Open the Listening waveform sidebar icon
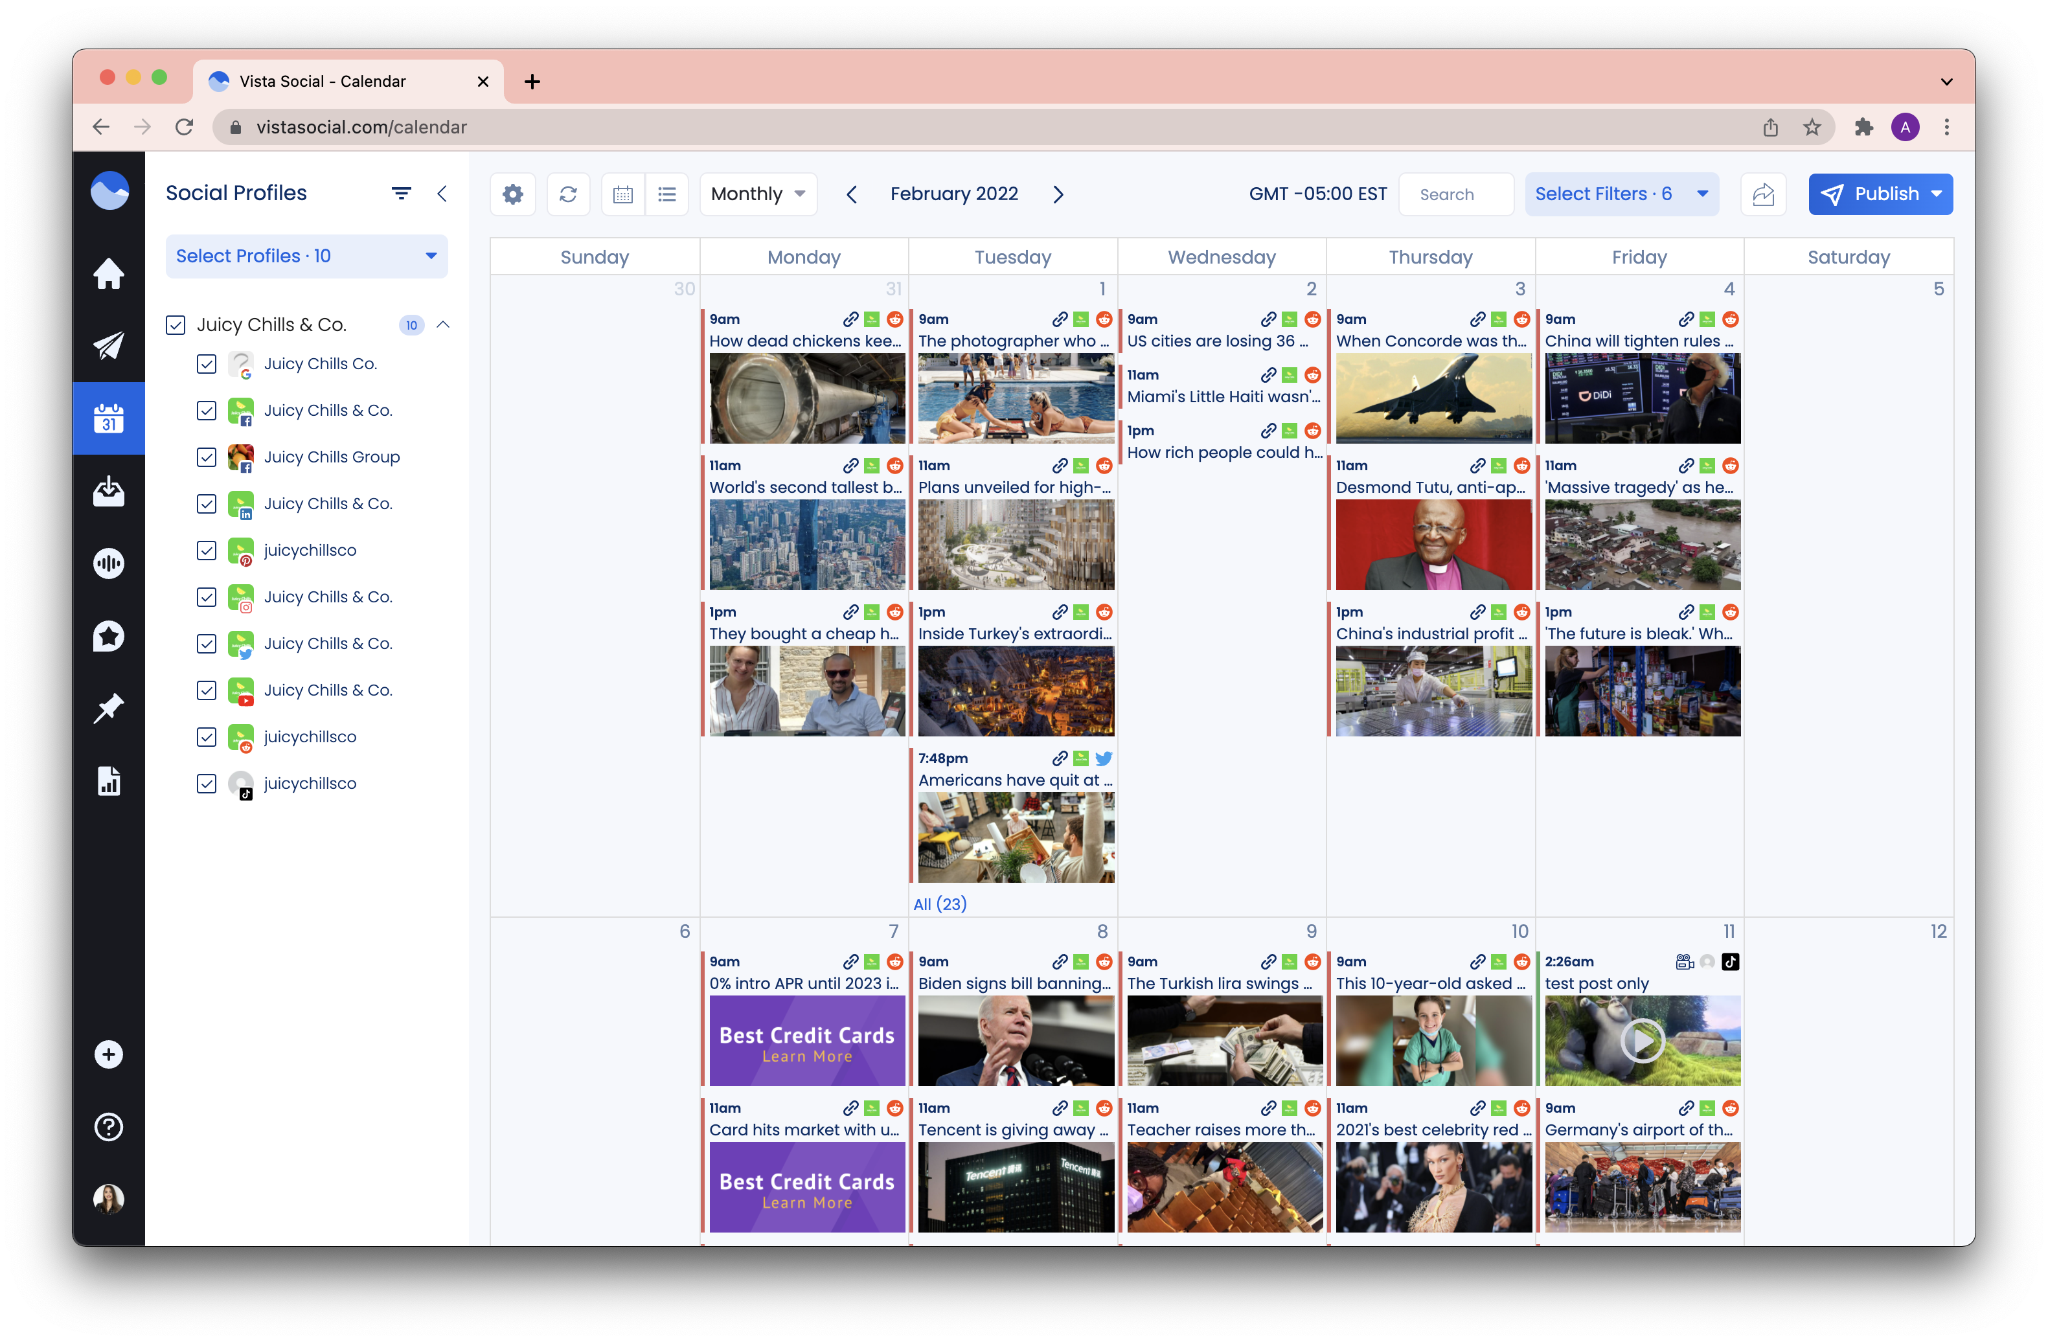 pos(108,563)
